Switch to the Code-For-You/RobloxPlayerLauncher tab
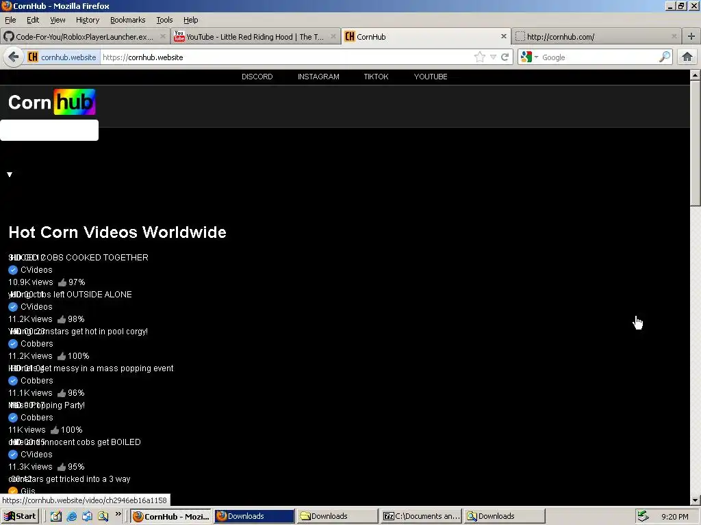The width and height of the screenshot is (701, 525). point(85,37)
